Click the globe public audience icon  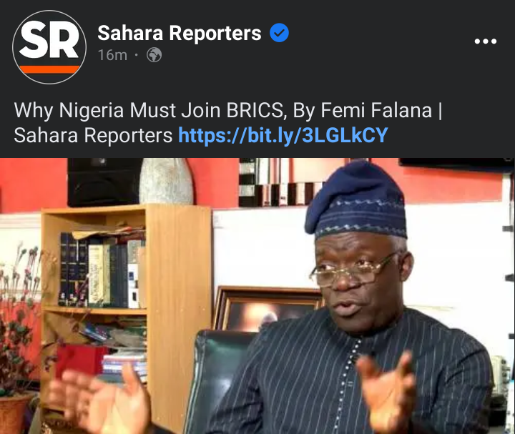(x=154, y=55)
